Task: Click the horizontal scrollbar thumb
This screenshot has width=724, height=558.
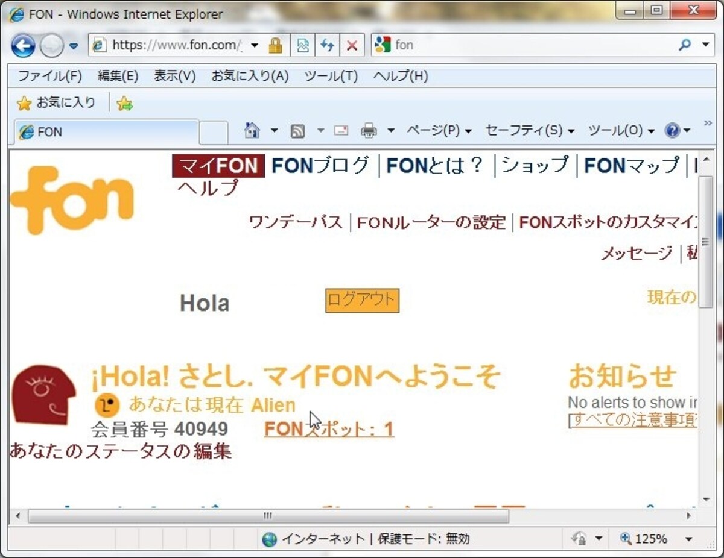Action: coord(268,516)
